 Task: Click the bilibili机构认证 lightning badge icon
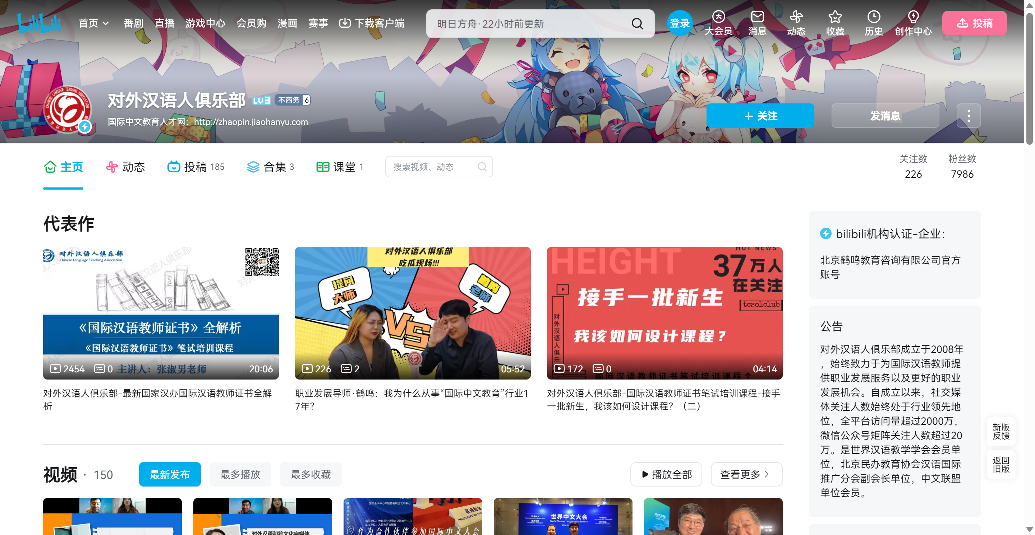[x=826, y=233]
